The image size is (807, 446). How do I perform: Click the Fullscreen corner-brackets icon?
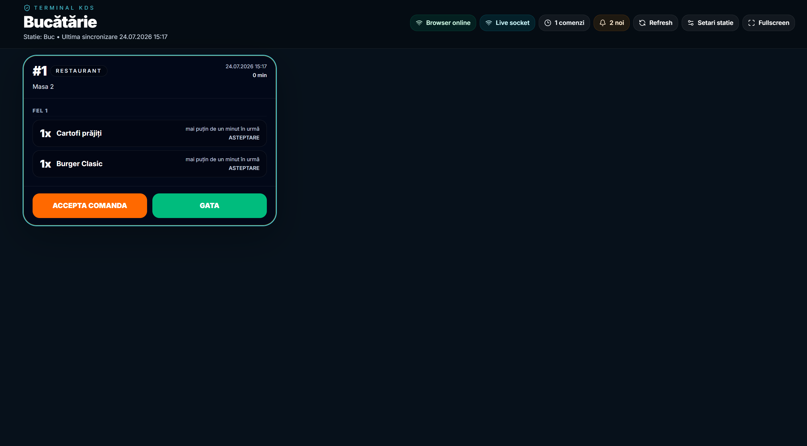tap(751, 23)
